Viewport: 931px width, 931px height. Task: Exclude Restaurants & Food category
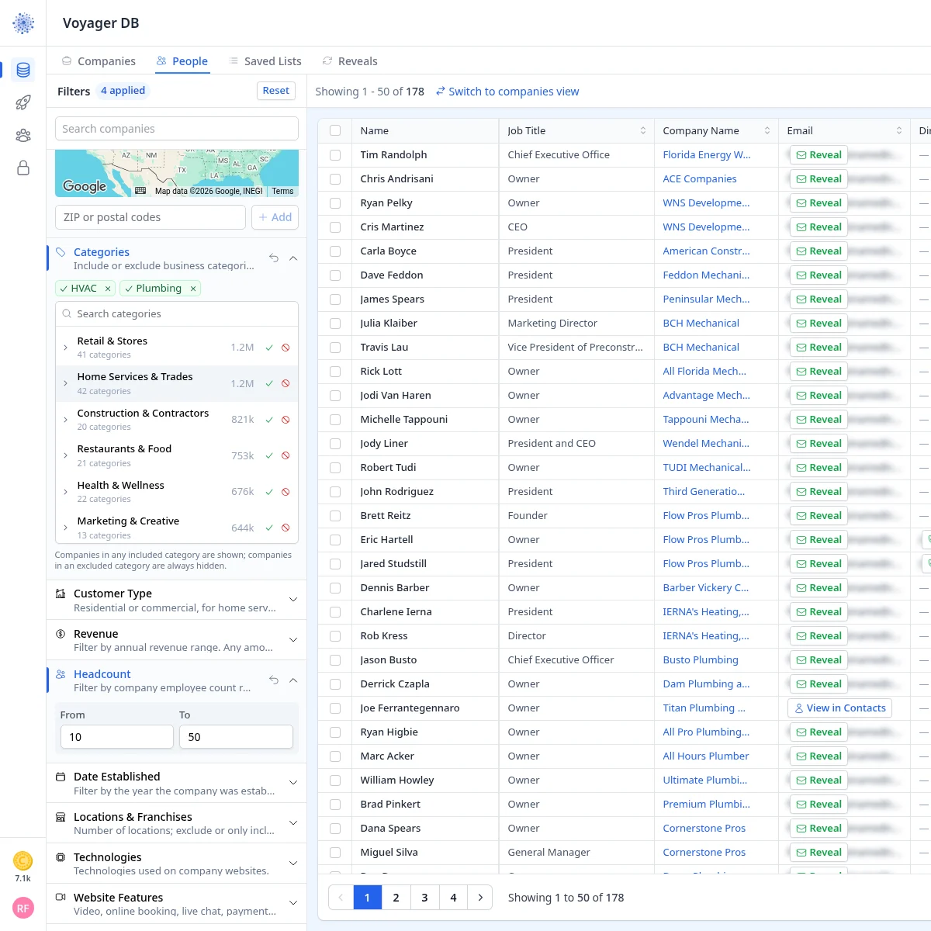pos(286,455)
